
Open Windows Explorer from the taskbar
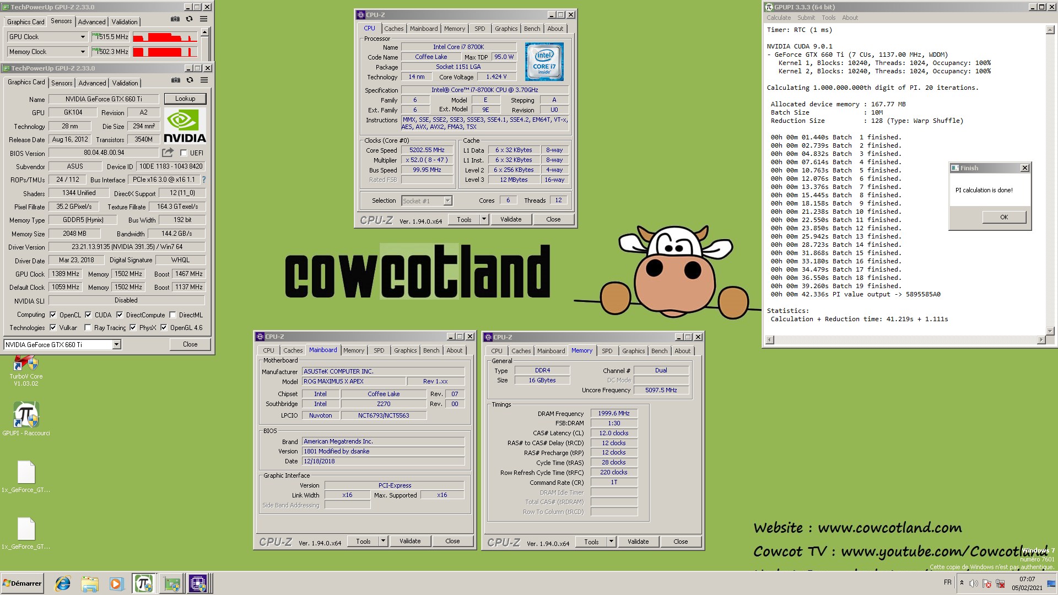pyautogui.click(x=89, y=583)
